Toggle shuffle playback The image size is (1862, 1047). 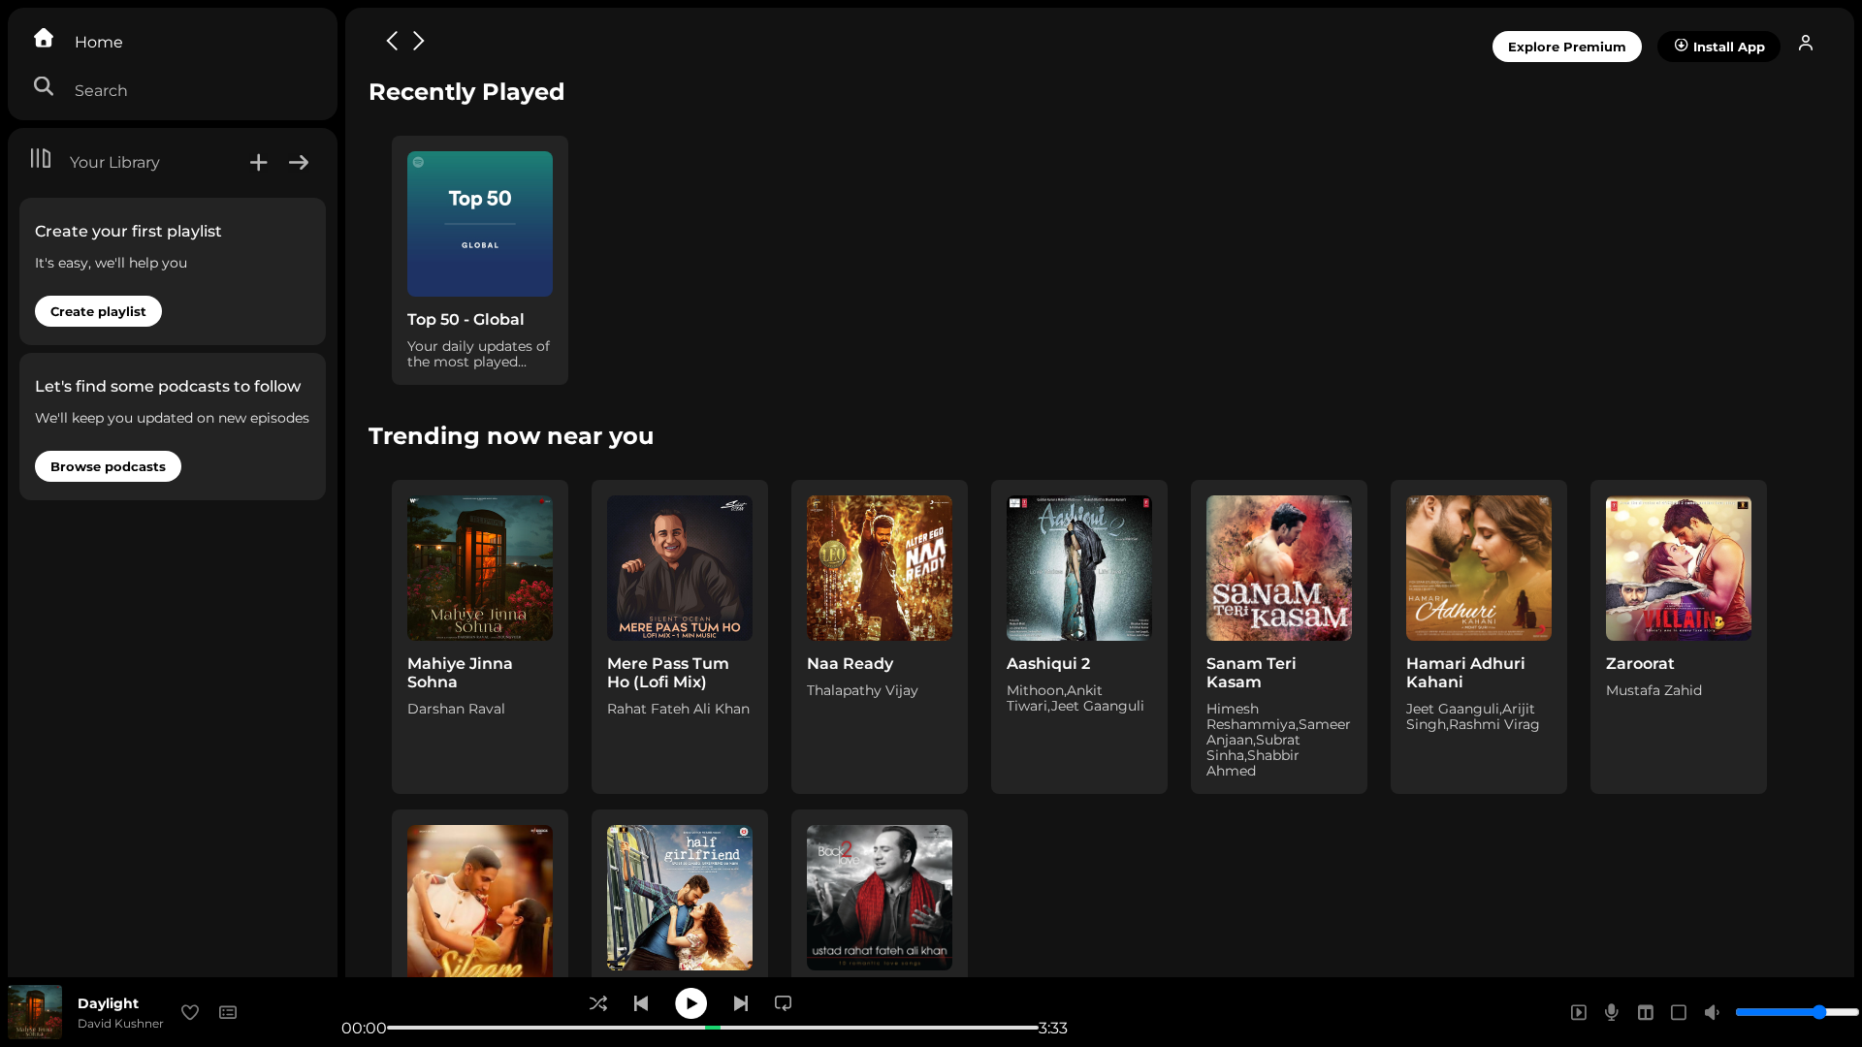point(598,1003)
